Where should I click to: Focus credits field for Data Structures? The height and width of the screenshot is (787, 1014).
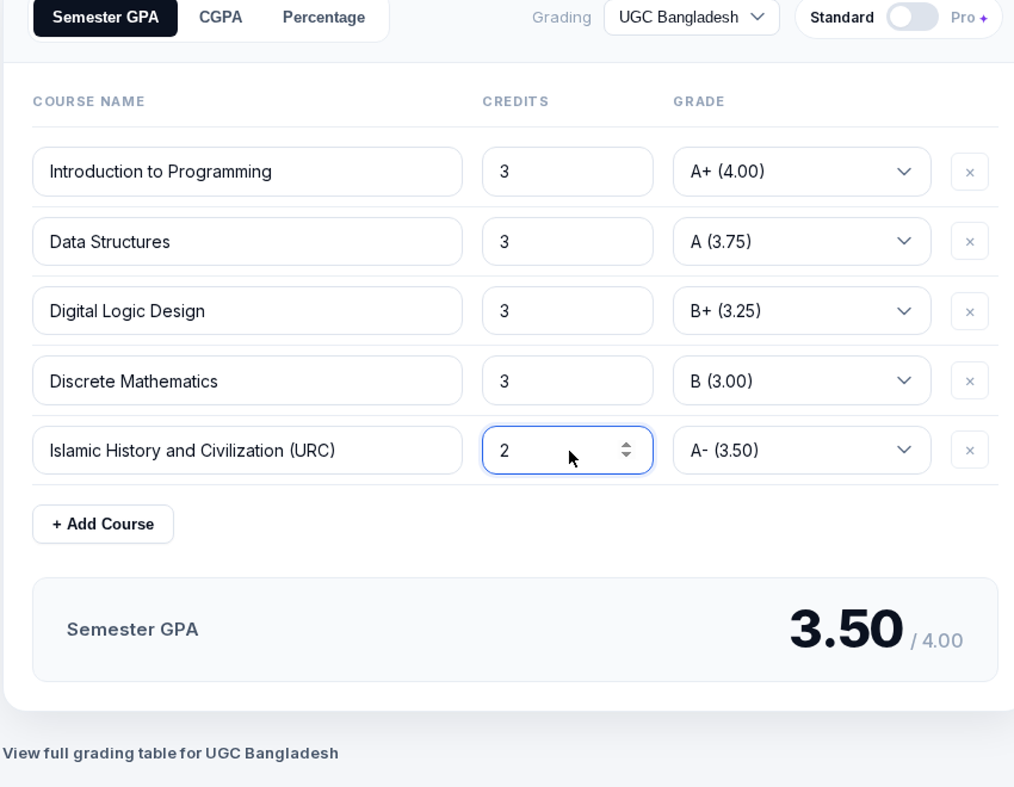tap(567, 241)
